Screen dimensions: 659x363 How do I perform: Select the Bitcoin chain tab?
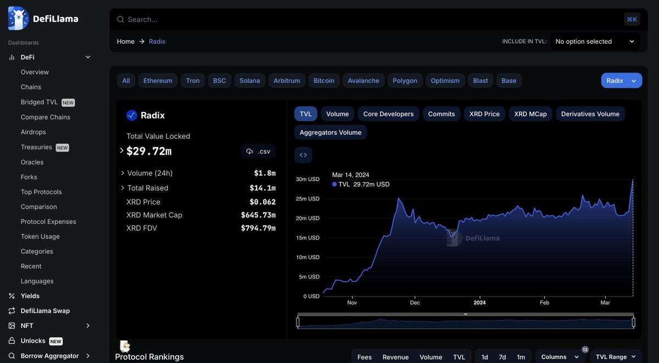coord(324,81)
